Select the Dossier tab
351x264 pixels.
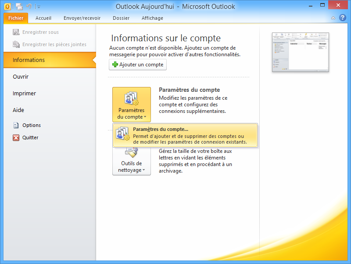(x=121, y=18)
